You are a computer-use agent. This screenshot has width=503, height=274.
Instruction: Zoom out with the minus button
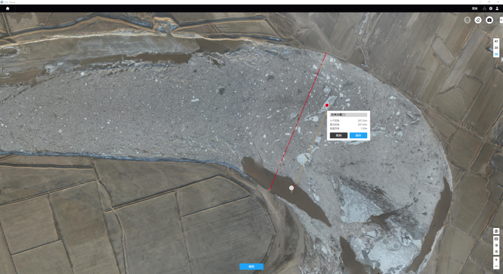496,267
